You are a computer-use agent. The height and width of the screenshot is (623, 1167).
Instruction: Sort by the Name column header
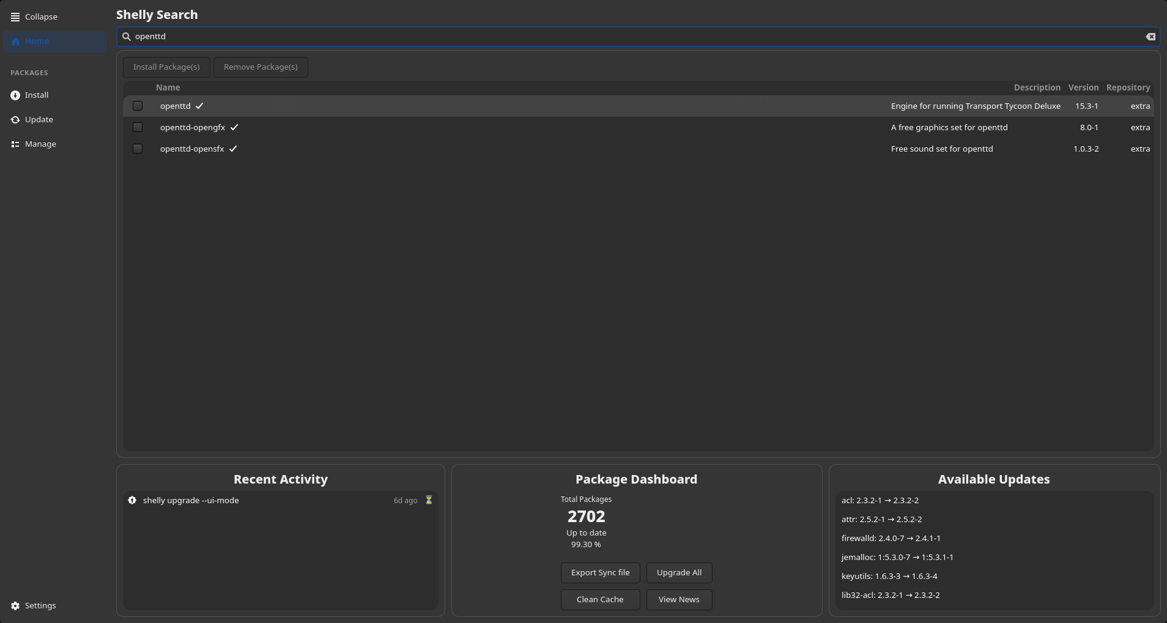tap(168, 88)
